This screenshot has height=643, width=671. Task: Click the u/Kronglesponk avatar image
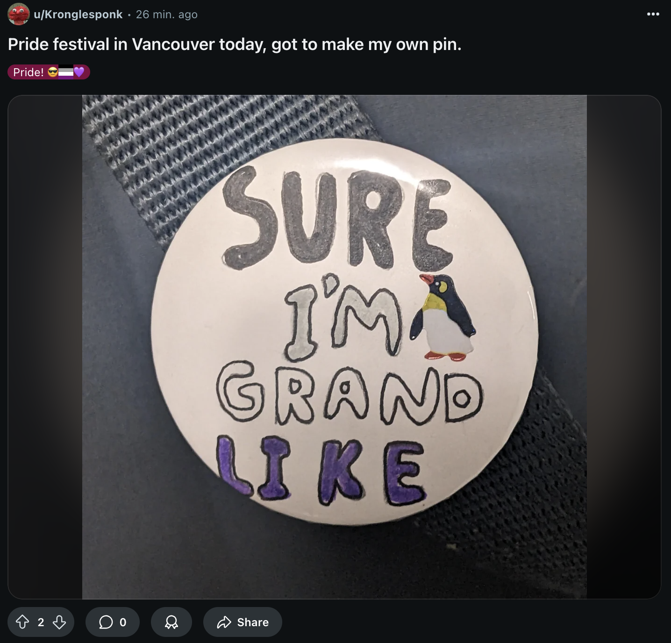pyautogui.click(x=19, y=14)
